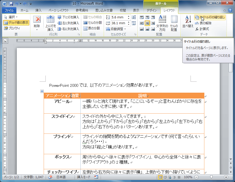Switch to Full Screen Reading view icon
235x182 pixels.
coord(165,177)
